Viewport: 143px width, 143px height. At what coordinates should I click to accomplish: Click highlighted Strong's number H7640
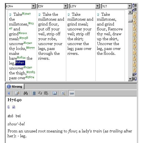[x=20, y=63]
